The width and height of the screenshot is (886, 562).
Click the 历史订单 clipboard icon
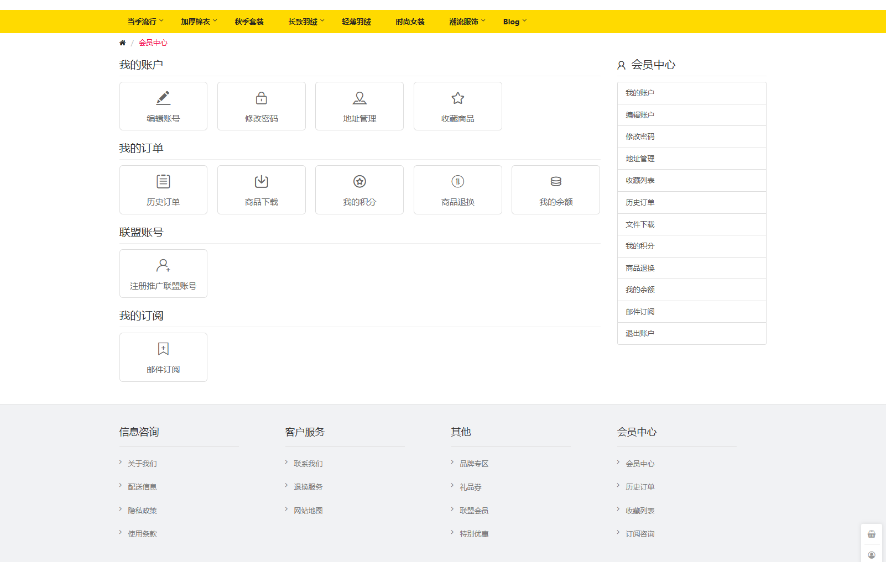pos(163,181)
